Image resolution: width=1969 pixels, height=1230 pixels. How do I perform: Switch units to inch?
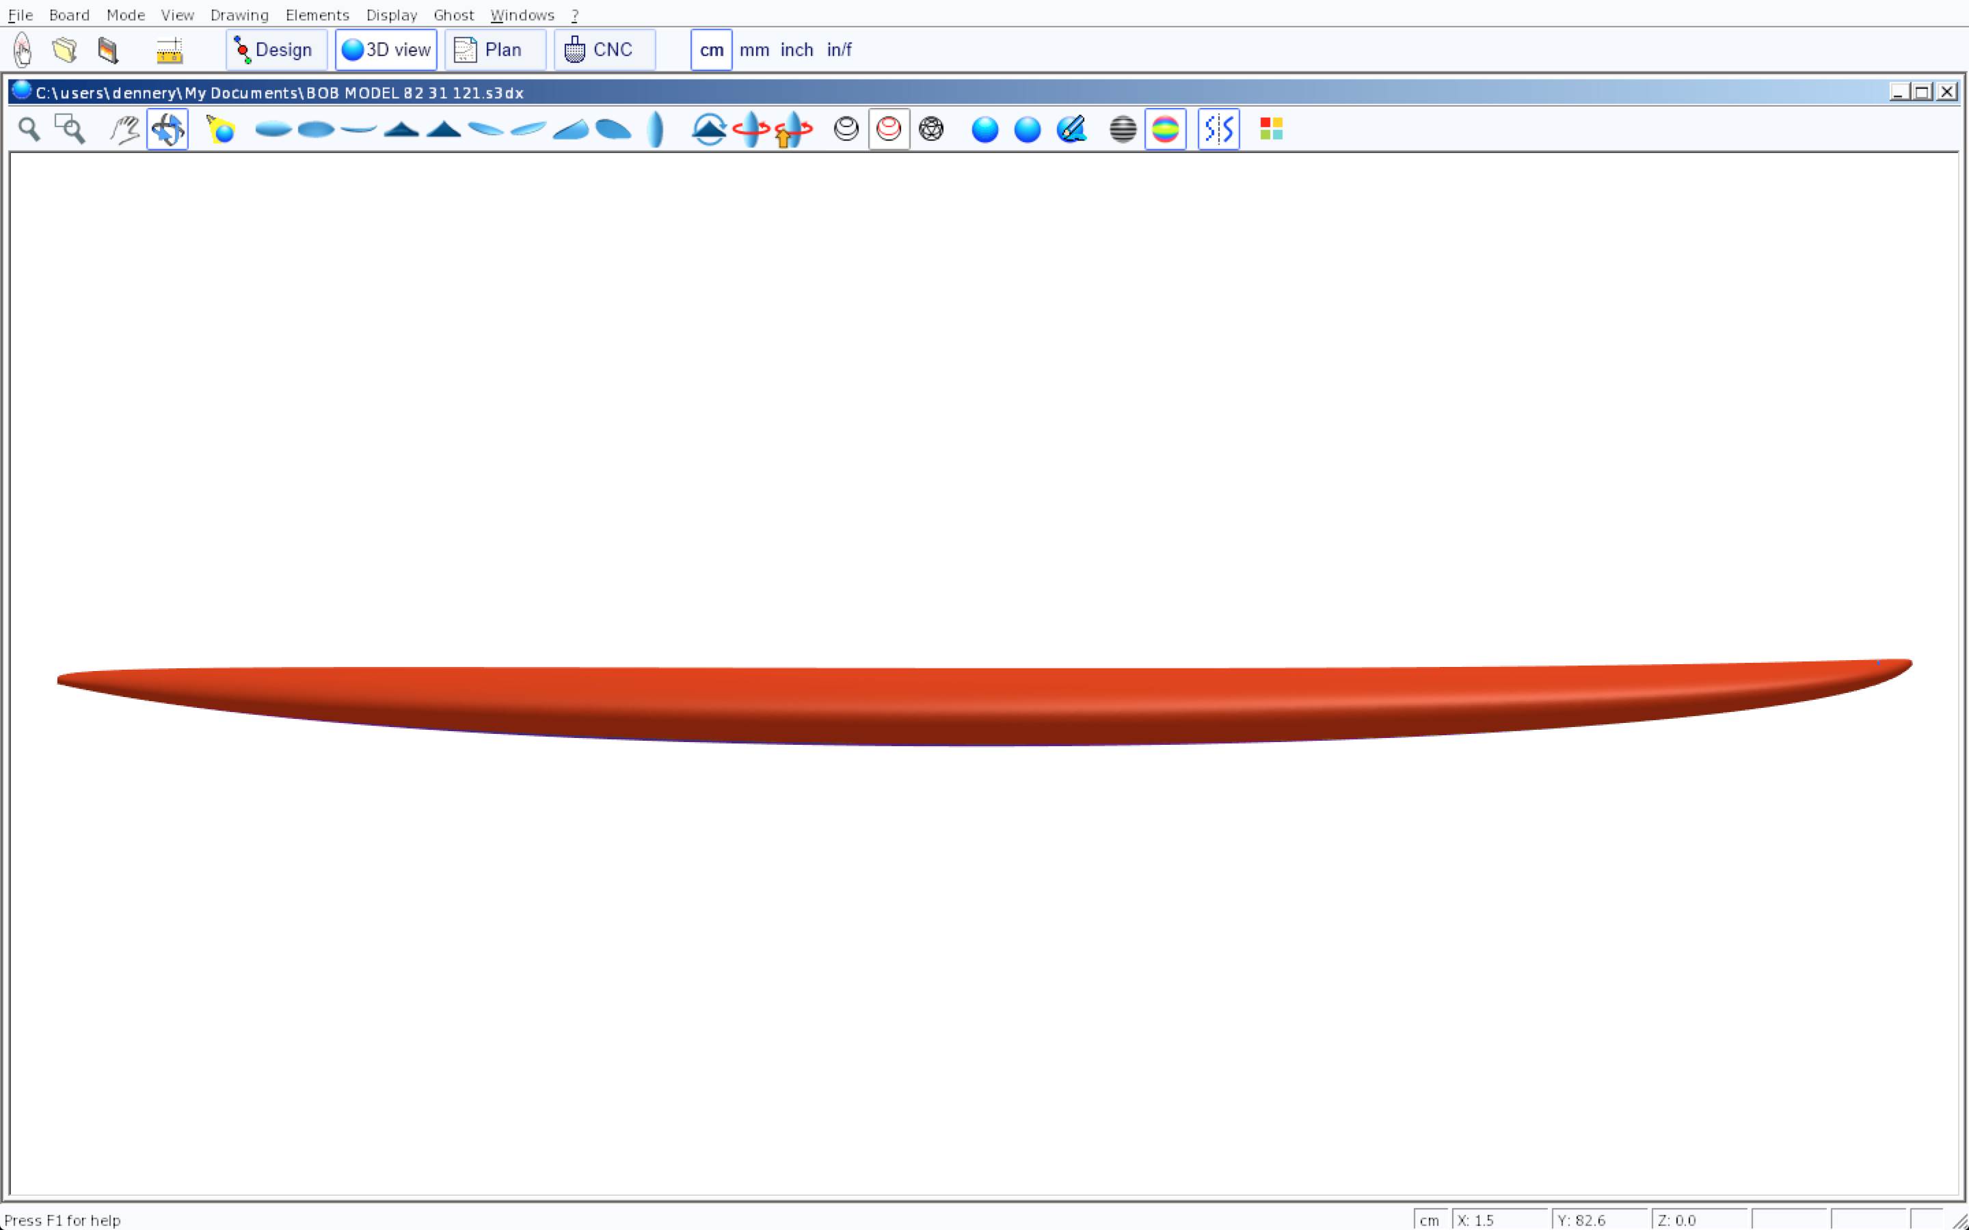796,51
